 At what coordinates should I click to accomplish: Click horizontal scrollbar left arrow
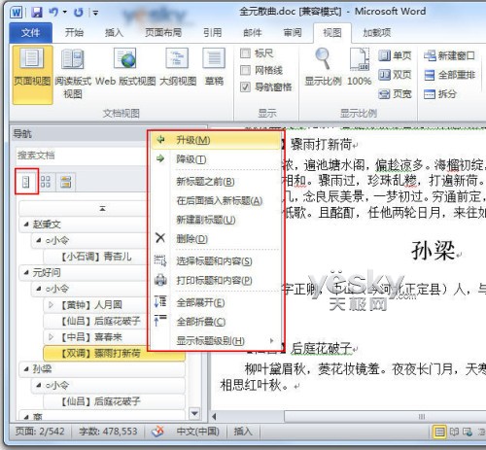click(214, 417)
